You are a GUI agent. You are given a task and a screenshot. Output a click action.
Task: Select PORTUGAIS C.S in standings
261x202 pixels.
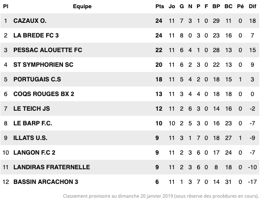coord(37,79)
